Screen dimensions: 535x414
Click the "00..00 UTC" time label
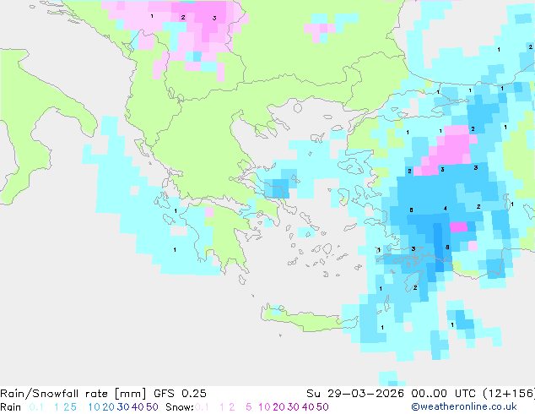click(x=443, y=394)
